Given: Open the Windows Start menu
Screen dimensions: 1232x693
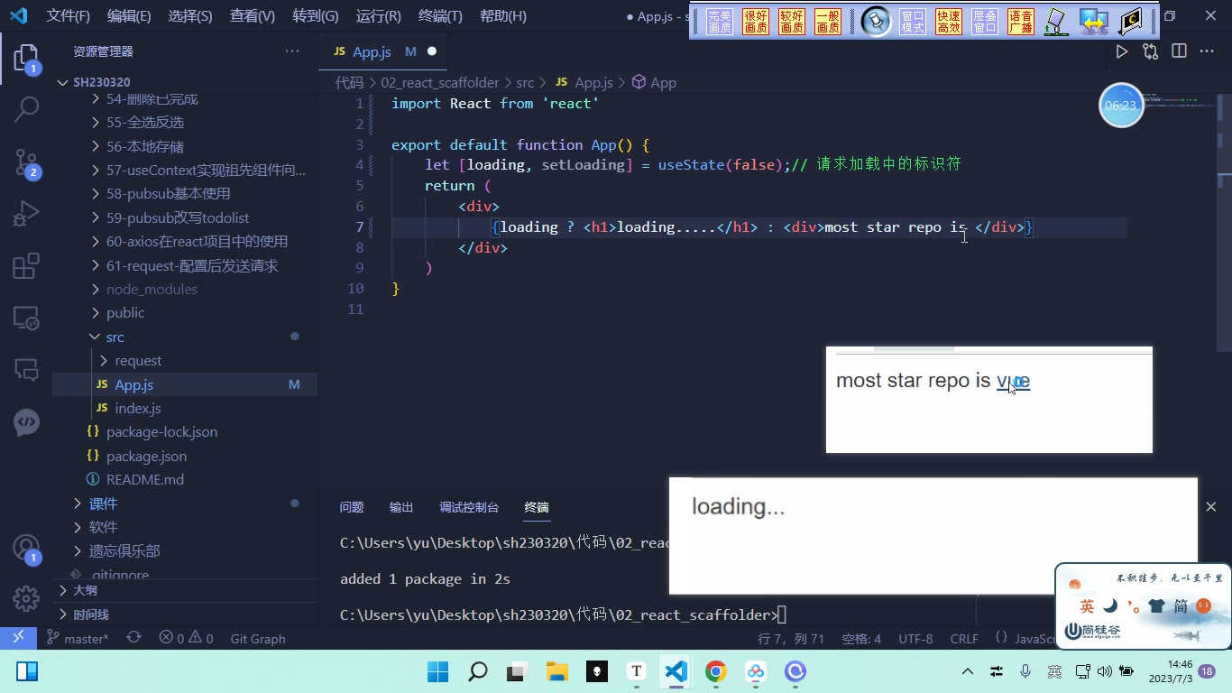Looking at the screenshot, I should coord(437,671).
